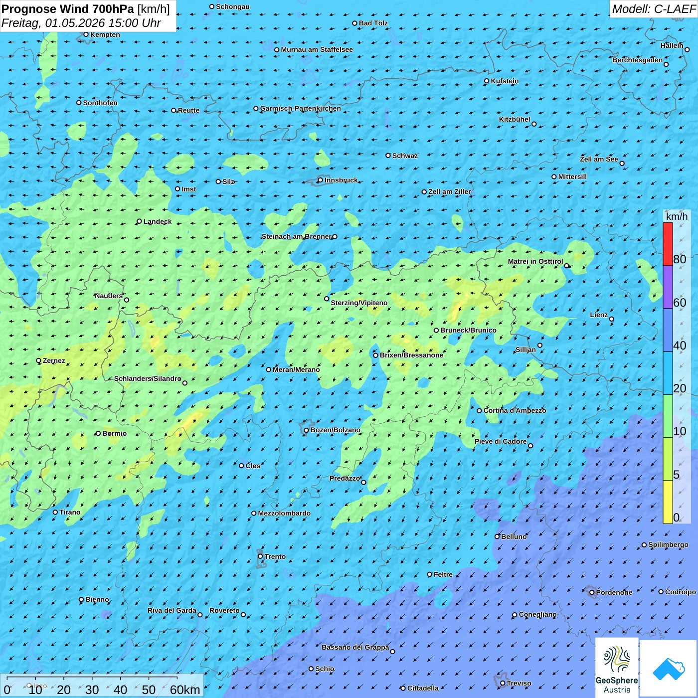The width and height of the screenshot is (698, 698).
Task: Click the Cittadella location dot
Action: click(403, 689)
